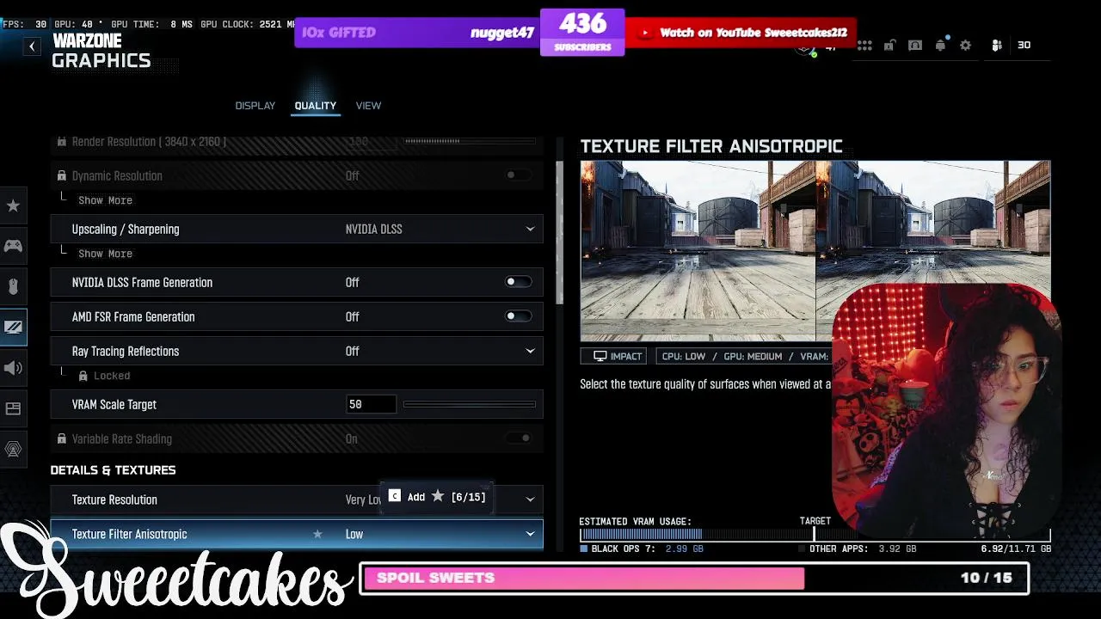Toggle NVIDIA DLSS Frame Generation switch
The width and height of the screenshot is (1101, 619).
[x=518, y=282]
